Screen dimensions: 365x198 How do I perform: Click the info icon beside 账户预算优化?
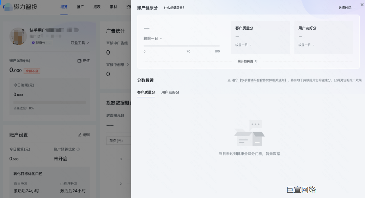[x=78, y=149]
